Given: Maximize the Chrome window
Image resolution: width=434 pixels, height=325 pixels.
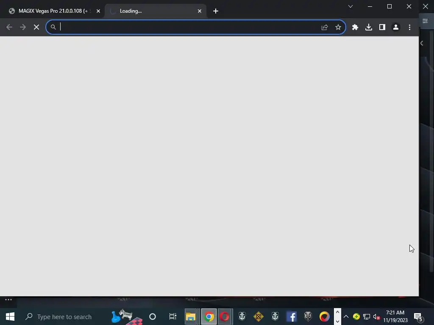Looking at the screenshot, I should (x=389, y=6).
